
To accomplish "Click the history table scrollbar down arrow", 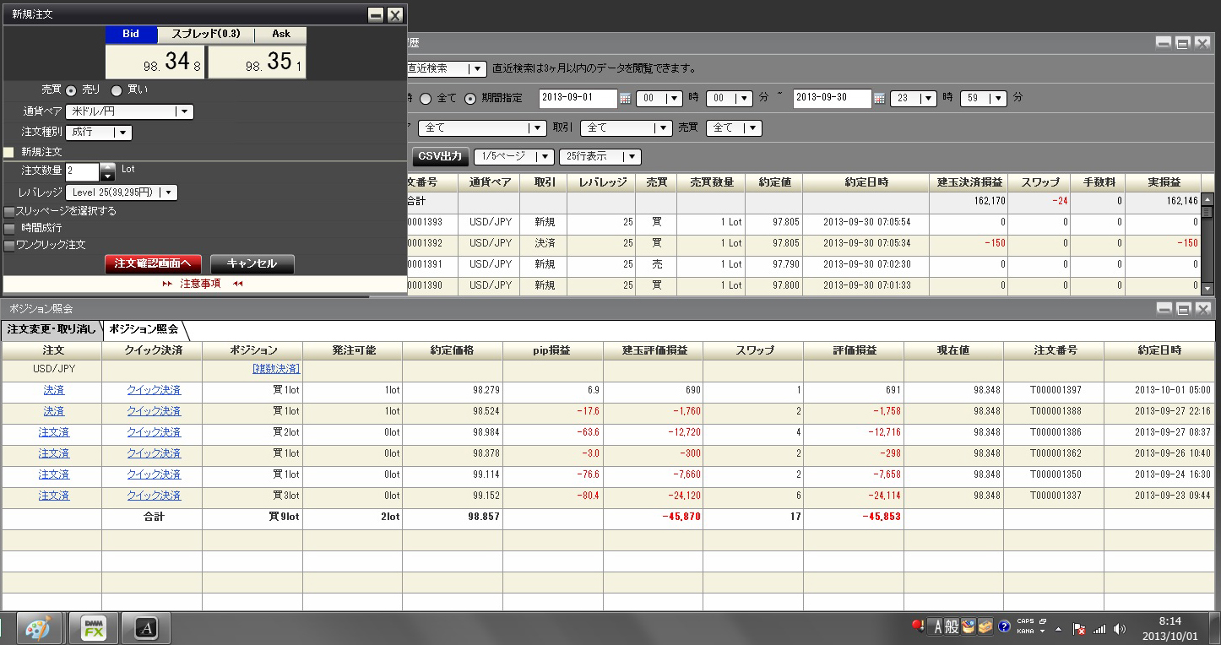I will tap(1207, 289).
